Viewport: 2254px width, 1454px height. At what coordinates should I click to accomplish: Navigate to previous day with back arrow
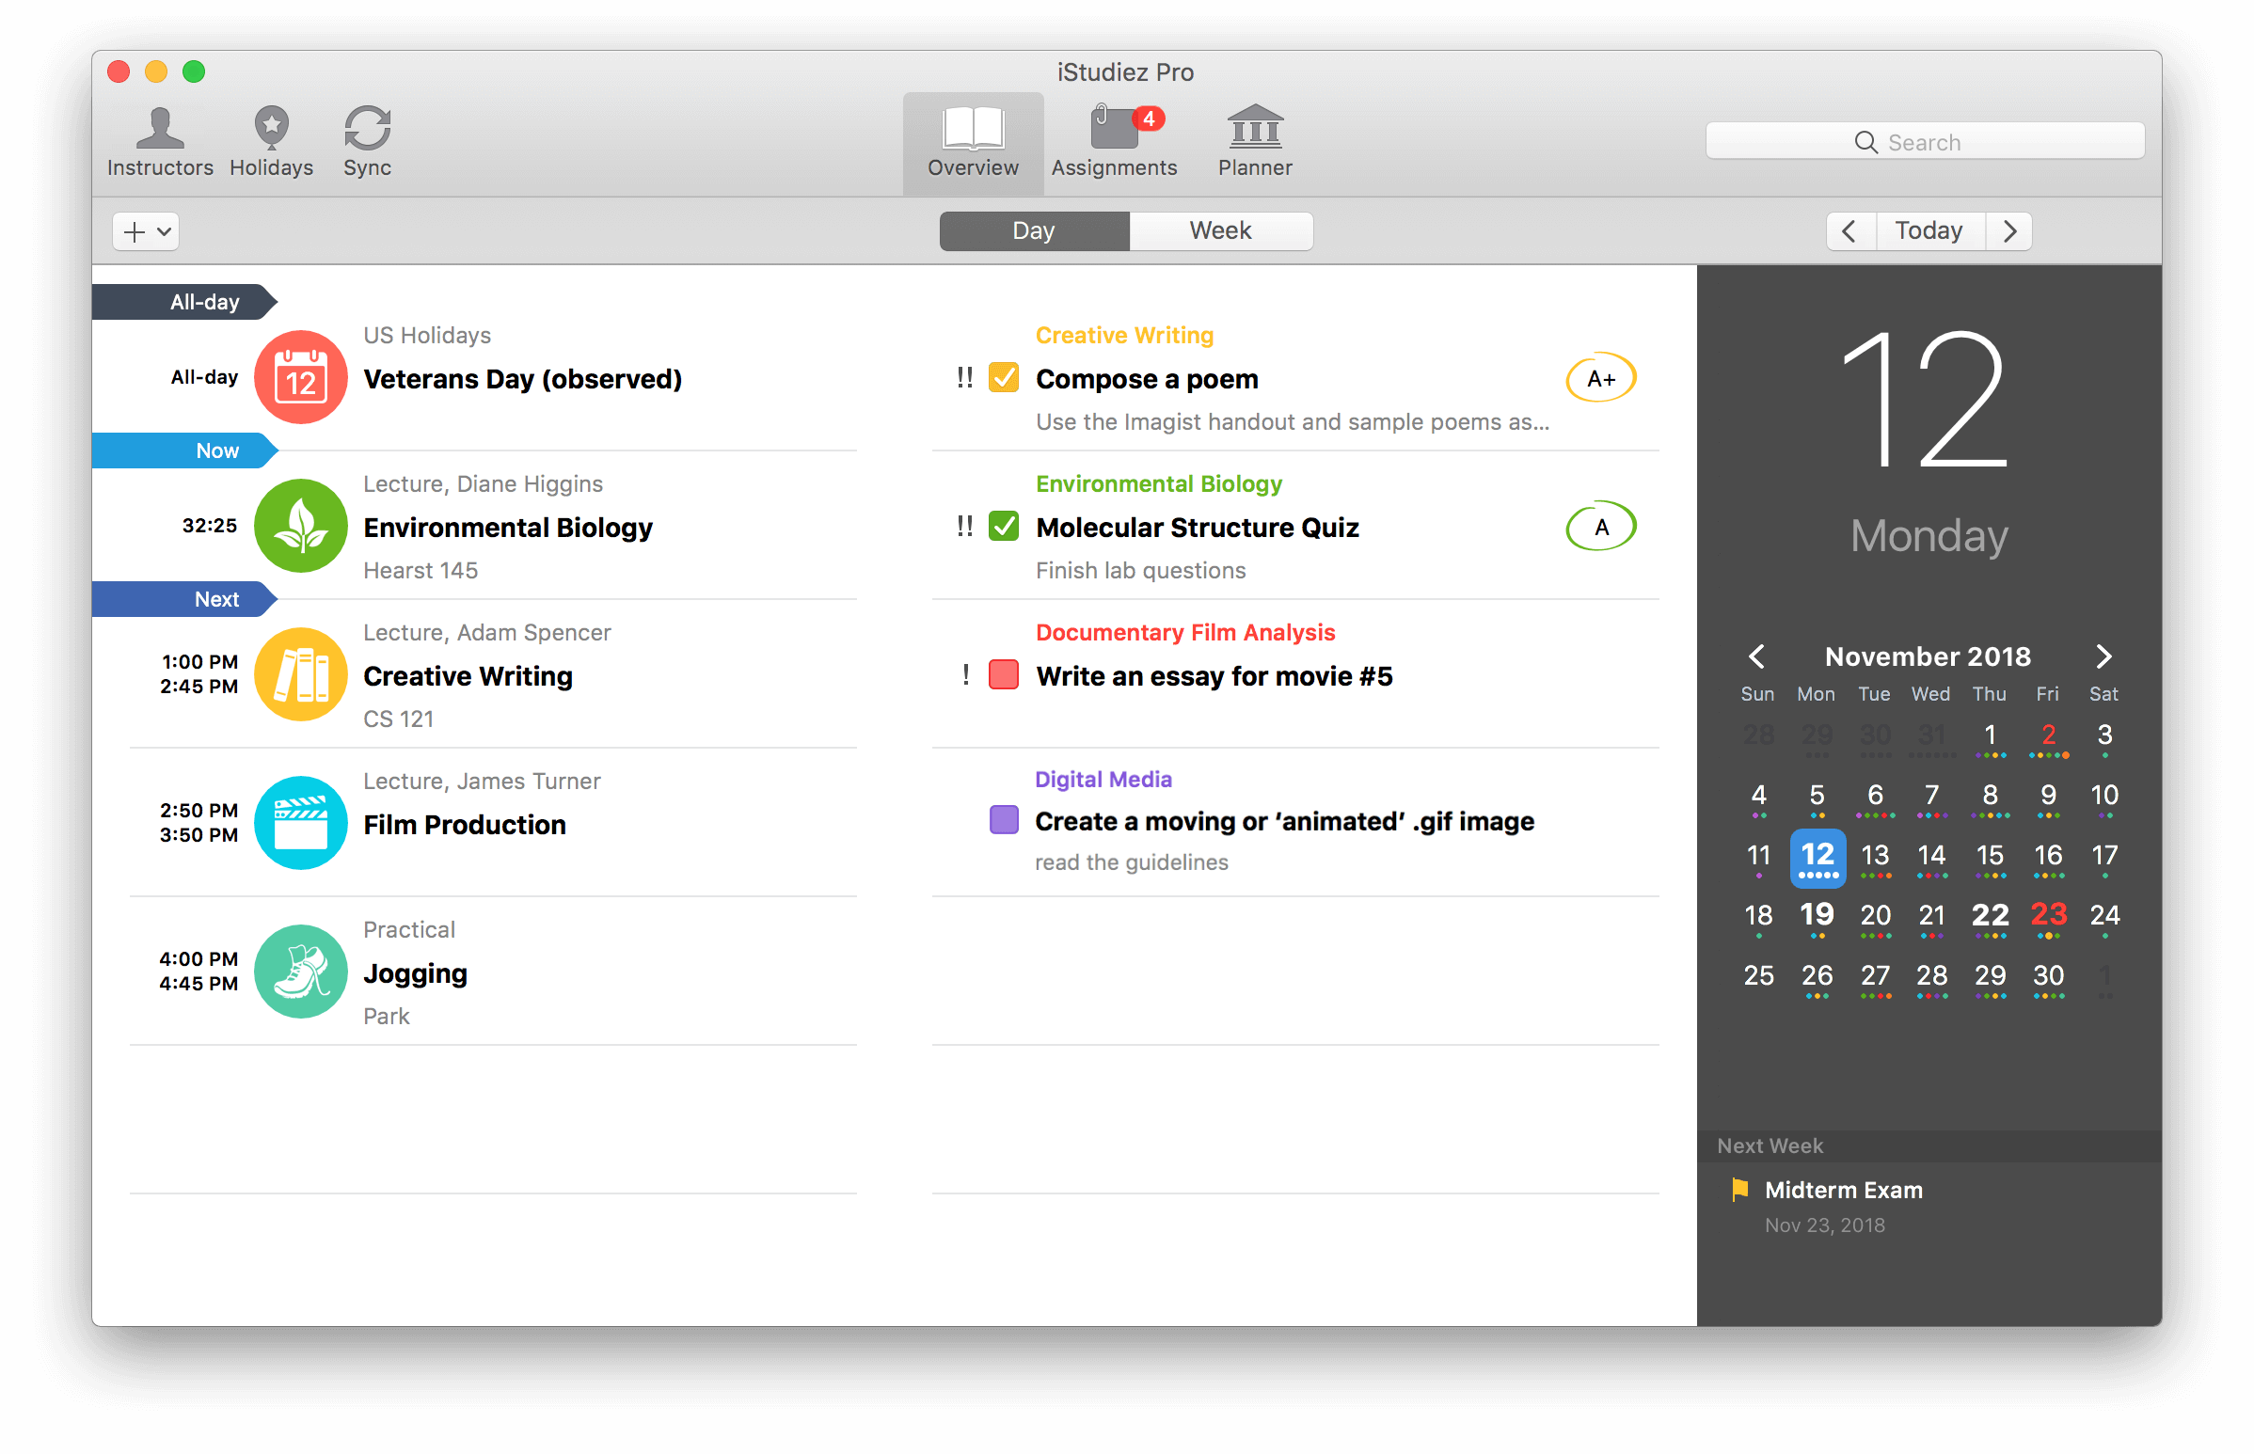pyautogui.click(x=1851, y=230)
